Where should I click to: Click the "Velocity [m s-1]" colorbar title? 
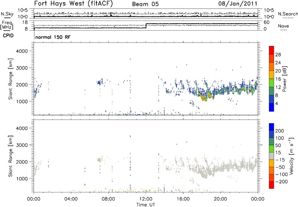291,156
